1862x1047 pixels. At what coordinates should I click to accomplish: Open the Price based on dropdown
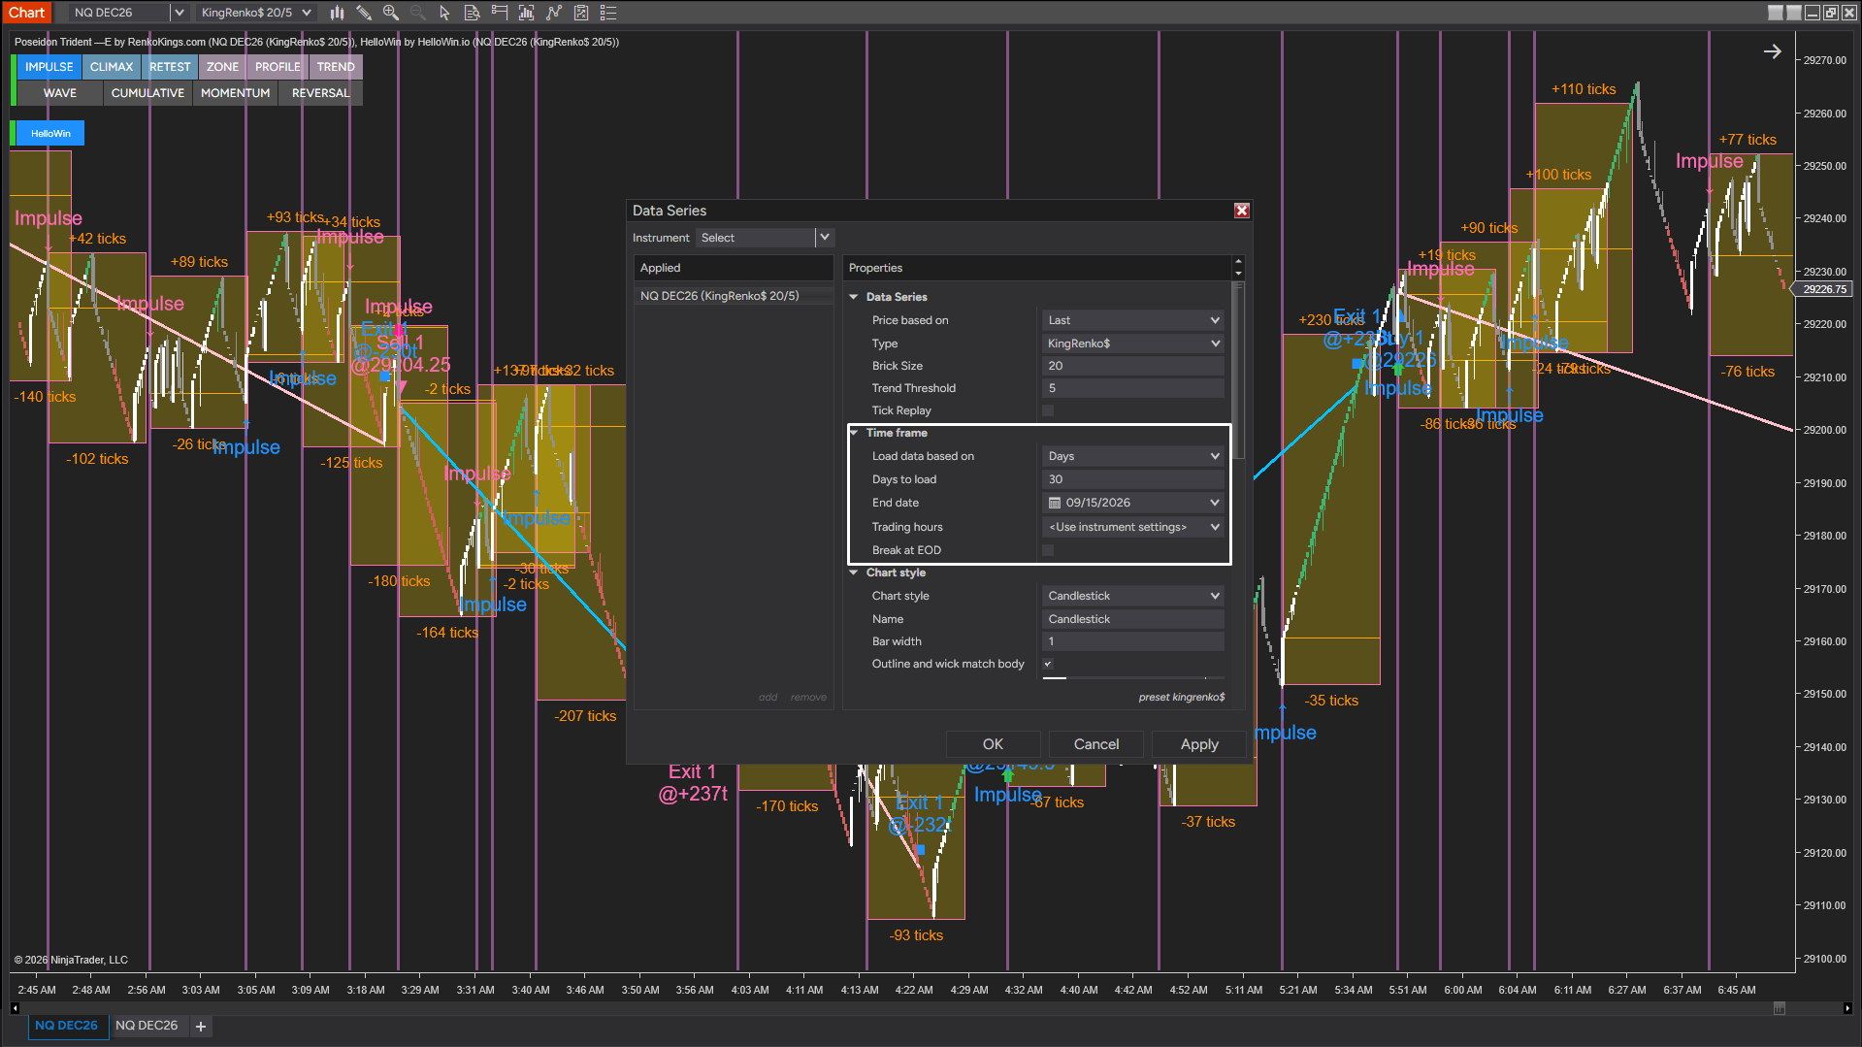pos(1132,320)
